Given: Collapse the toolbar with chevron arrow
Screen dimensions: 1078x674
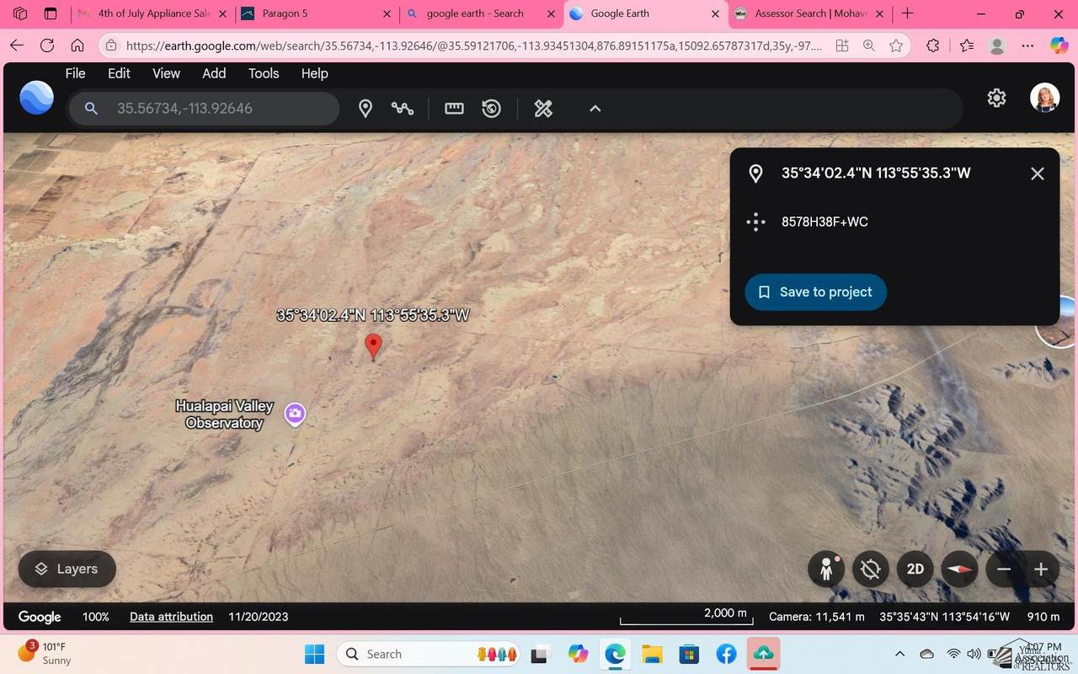Looking at the screenshot, I should (595, 109).
